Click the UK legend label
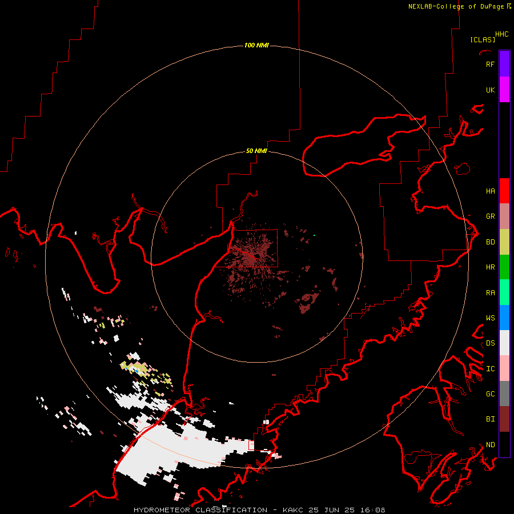The width and height of the screenshot is (514, 514). point(490,90)
